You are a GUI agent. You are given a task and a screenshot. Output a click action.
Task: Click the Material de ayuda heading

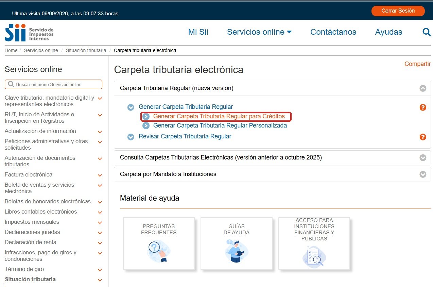[150, 198]
